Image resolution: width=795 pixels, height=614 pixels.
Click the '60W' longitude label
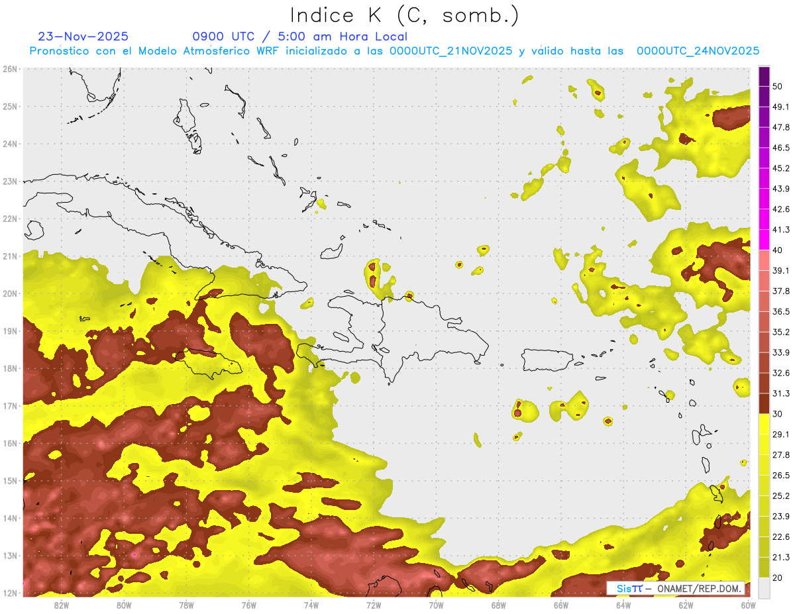748,605
